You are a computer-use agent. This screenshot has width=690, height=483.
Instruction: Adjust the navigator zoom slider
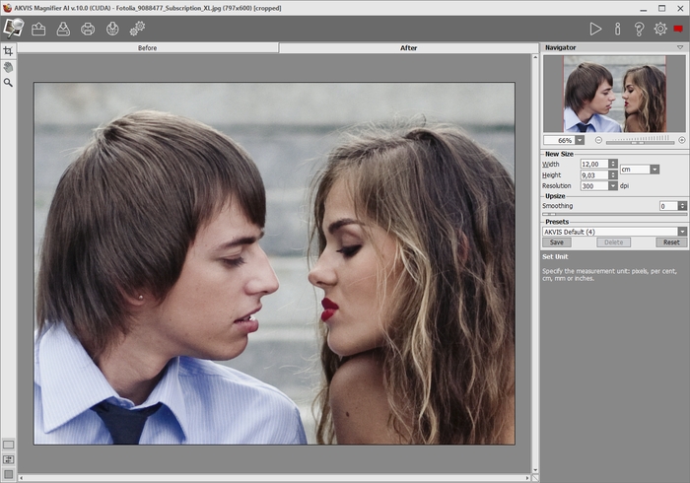click(x=640, y=141)
